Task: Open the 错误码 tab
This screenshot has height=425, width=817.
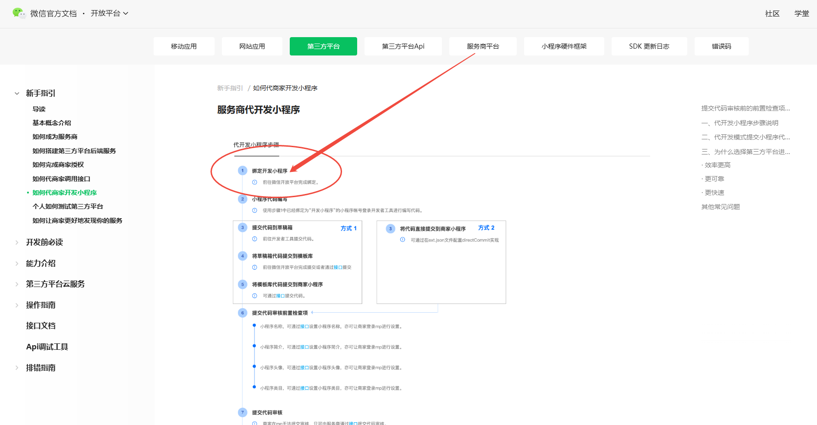Action: (722, 46)
